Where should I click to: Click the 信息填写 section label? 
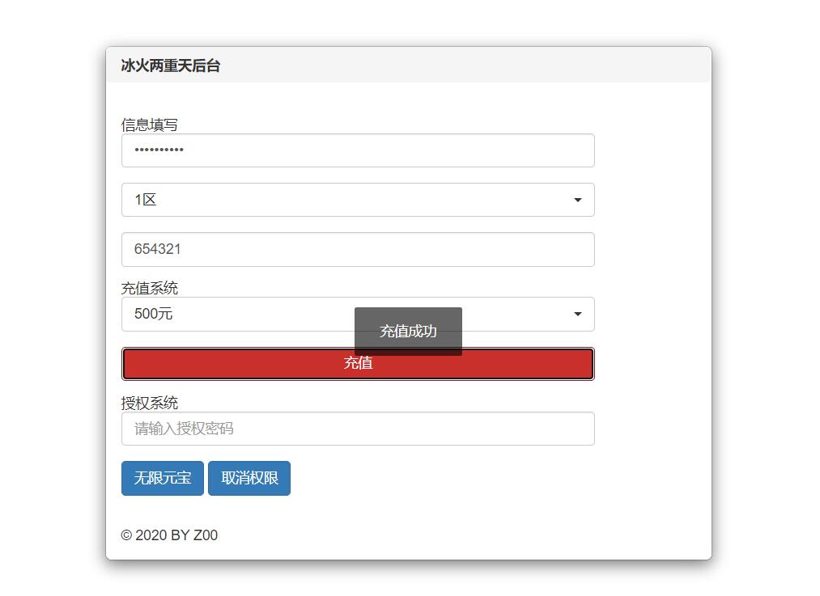(x=150, y=125)
